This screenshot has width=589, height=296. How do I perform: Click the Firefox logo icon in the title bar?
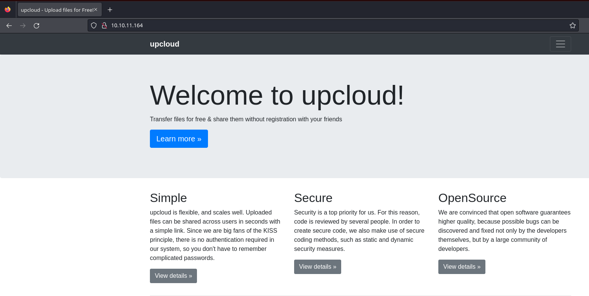point(8,9)
